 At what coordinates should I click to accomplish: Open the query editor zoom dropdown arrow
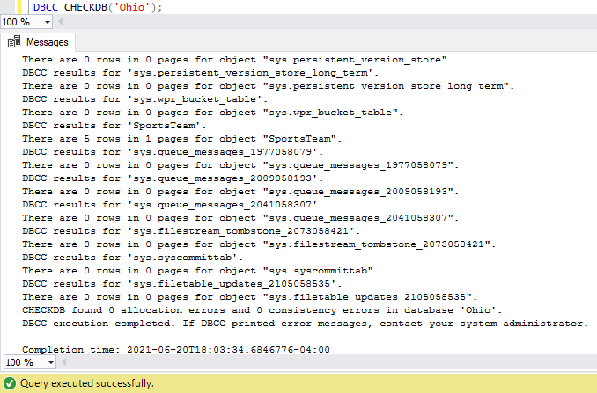pos(50,19)
